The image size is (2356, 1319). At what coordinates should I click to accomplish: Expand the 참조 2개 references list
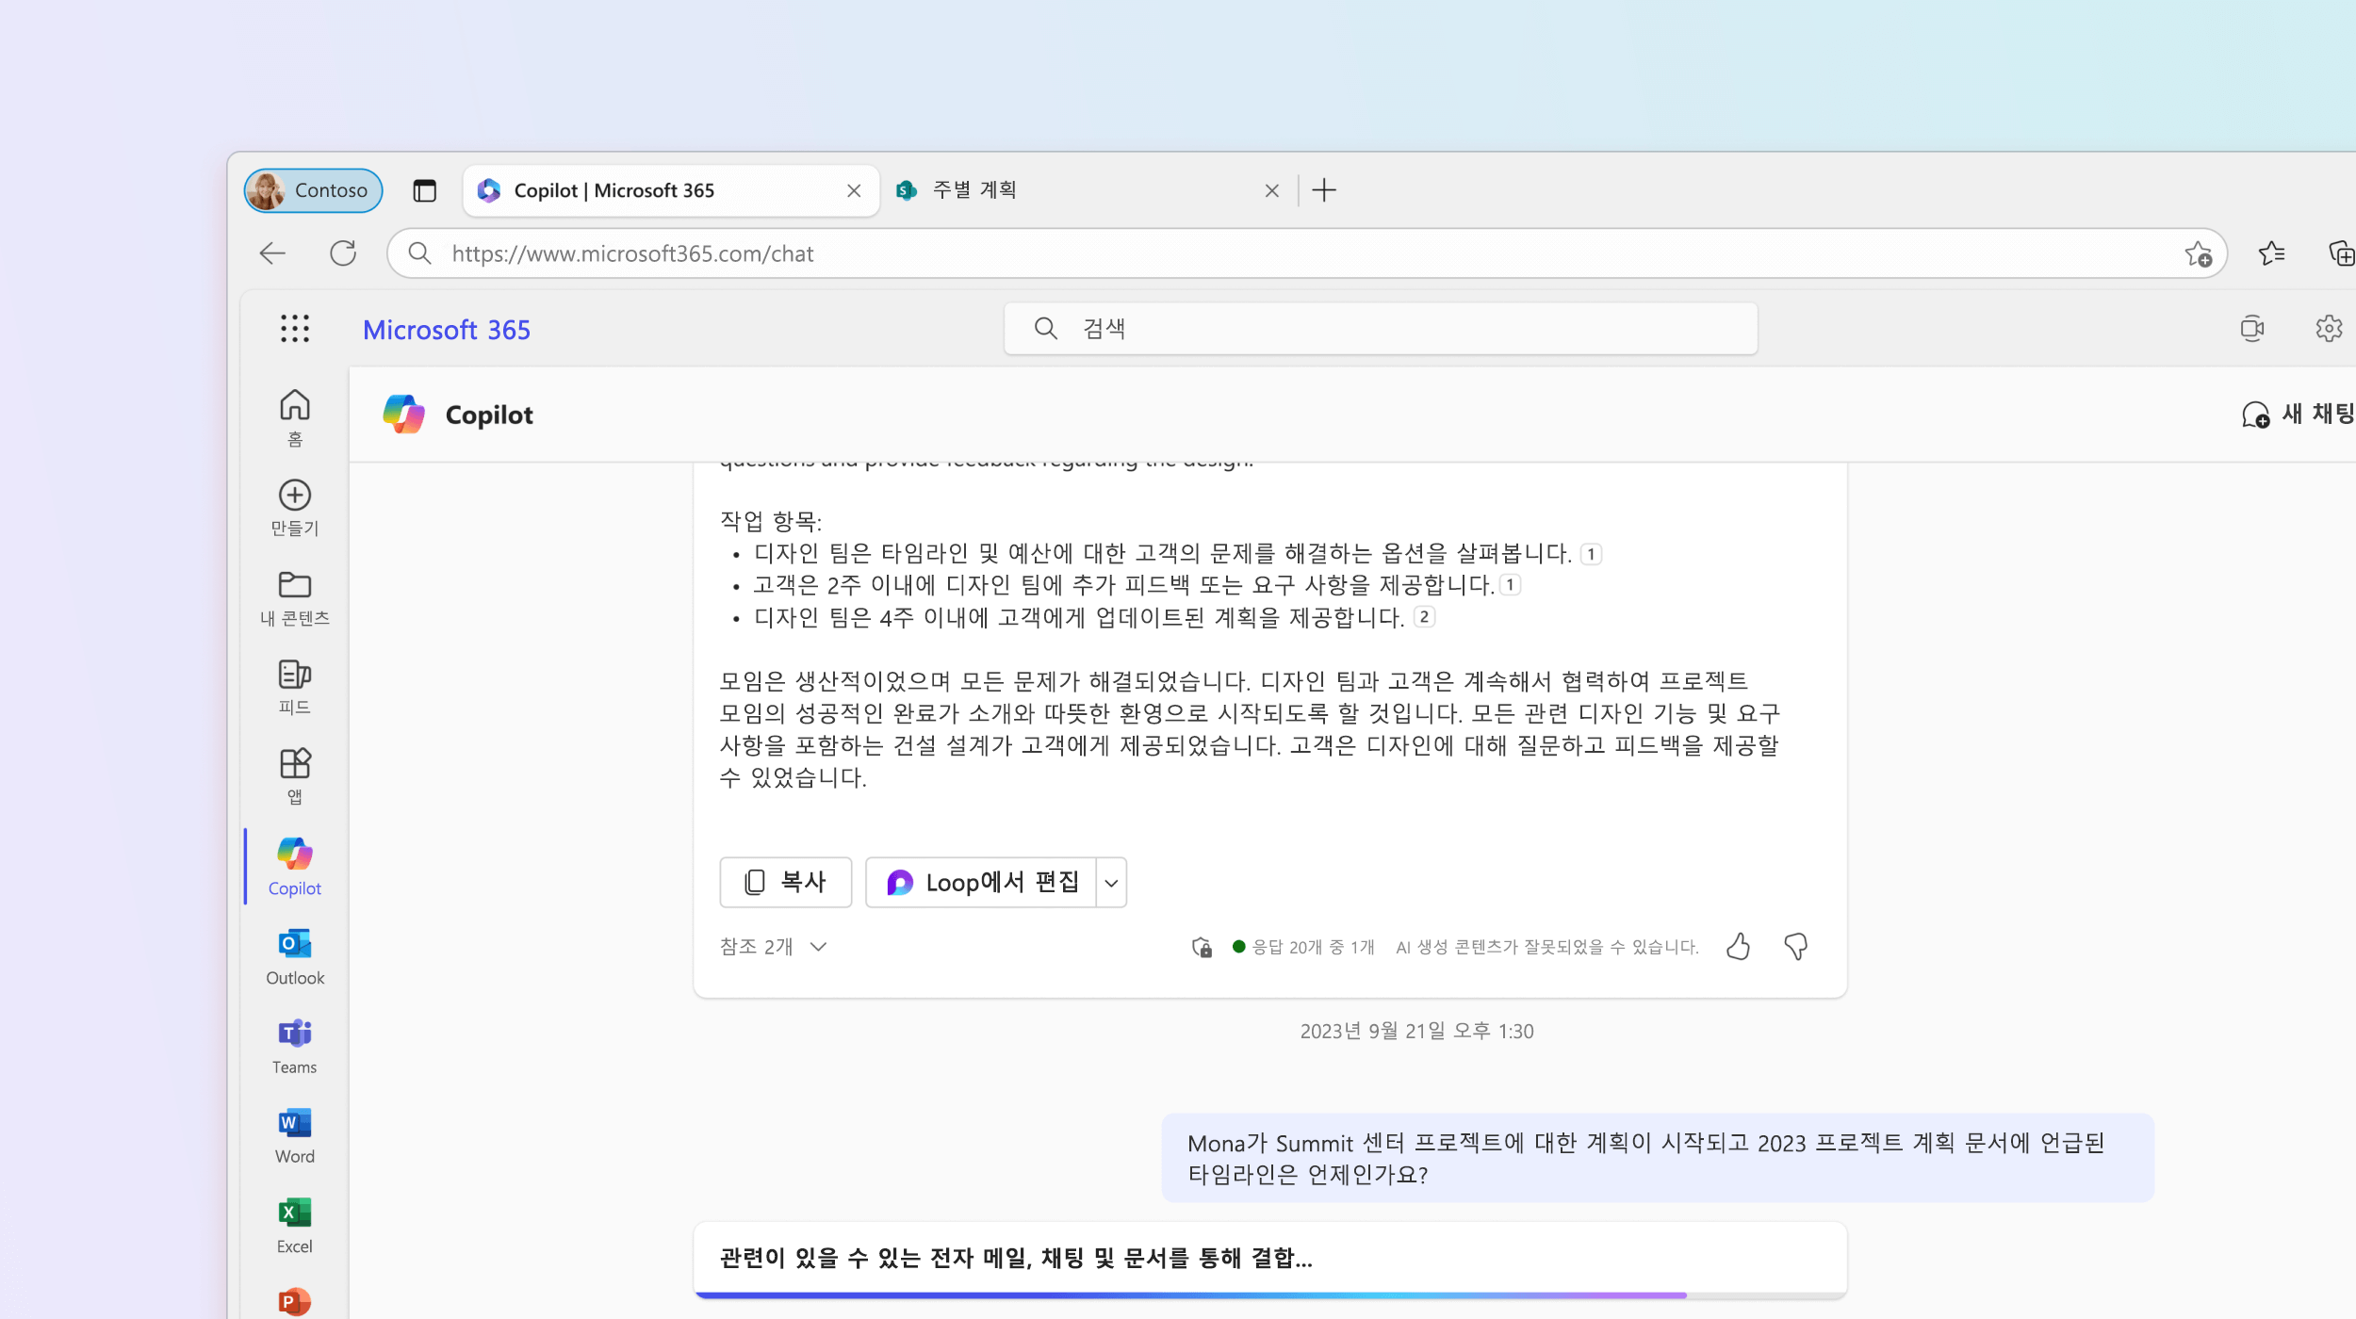point(774,947)
